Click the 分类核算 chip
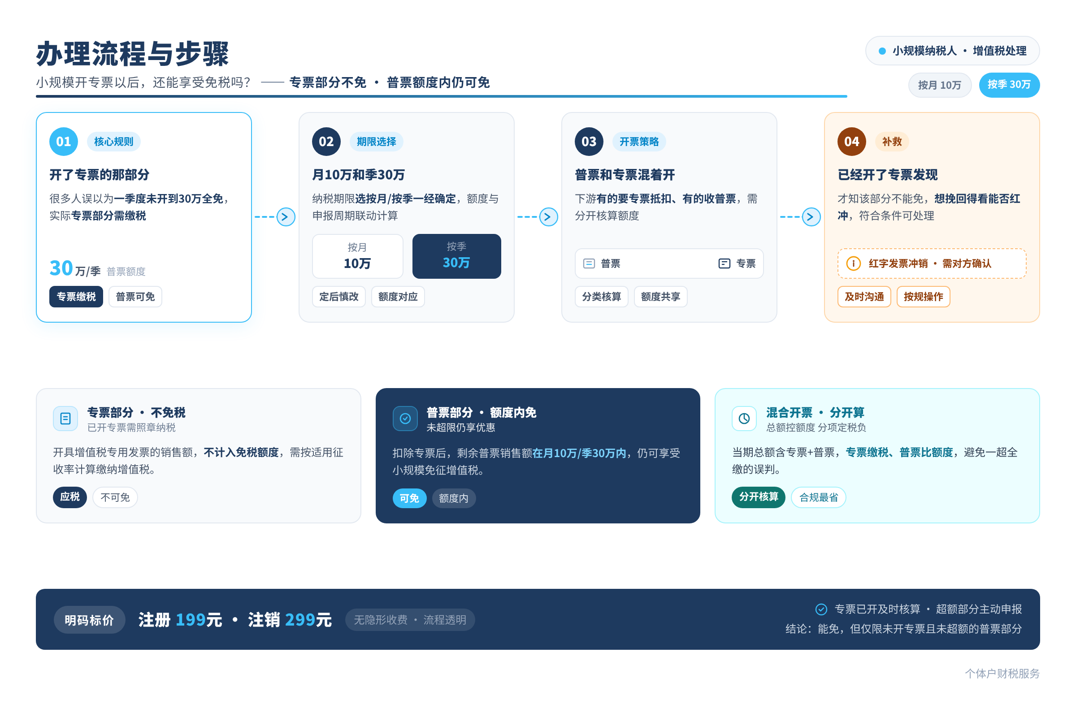This screenshot has height=717, width=1076. coord(602,297)
